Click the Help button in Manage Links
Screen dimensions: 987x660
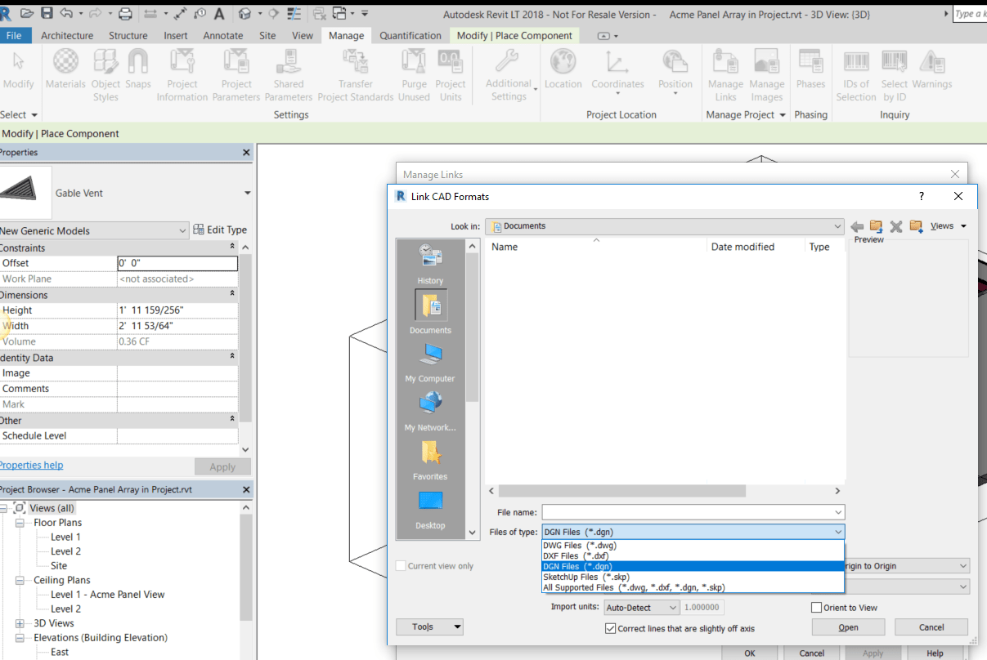pos(935,653)
